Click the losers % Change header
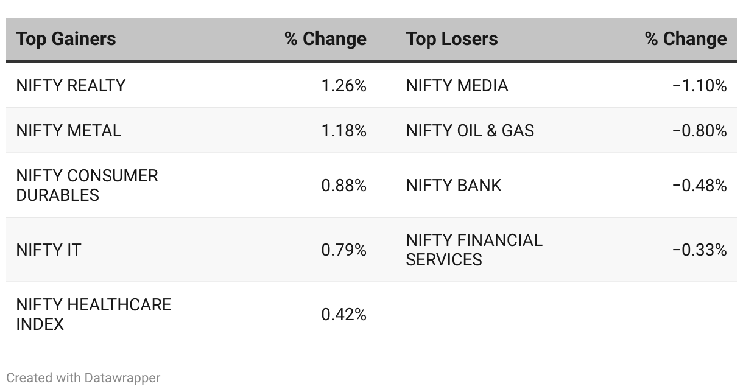743x392 pixels. [x=685, y=39]
